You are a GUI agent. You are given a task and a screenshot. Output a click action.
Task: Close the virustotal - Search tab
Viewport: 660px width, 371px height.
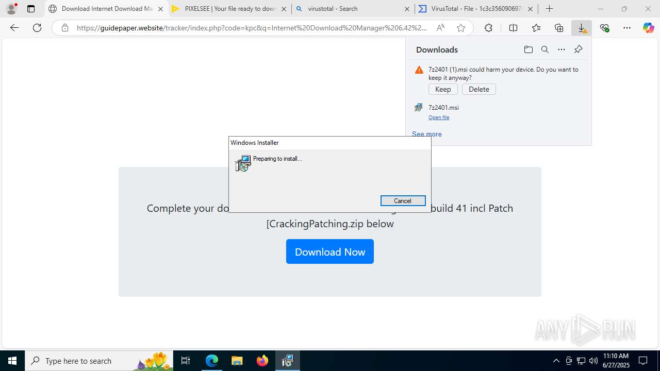click(407, 9)
